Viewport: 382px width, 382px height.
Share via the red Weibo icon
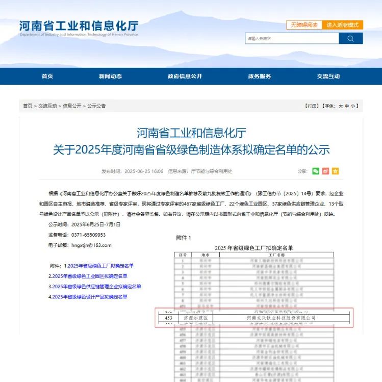[x=325, y=171]
